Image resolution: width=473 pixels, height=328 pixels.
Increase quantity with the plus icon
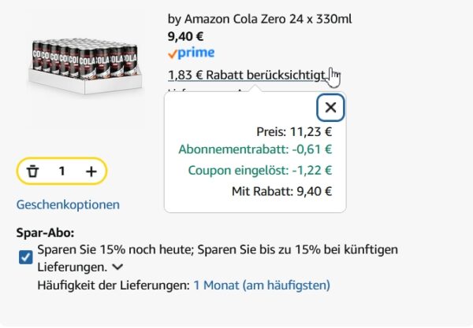(x=91, y=171)
